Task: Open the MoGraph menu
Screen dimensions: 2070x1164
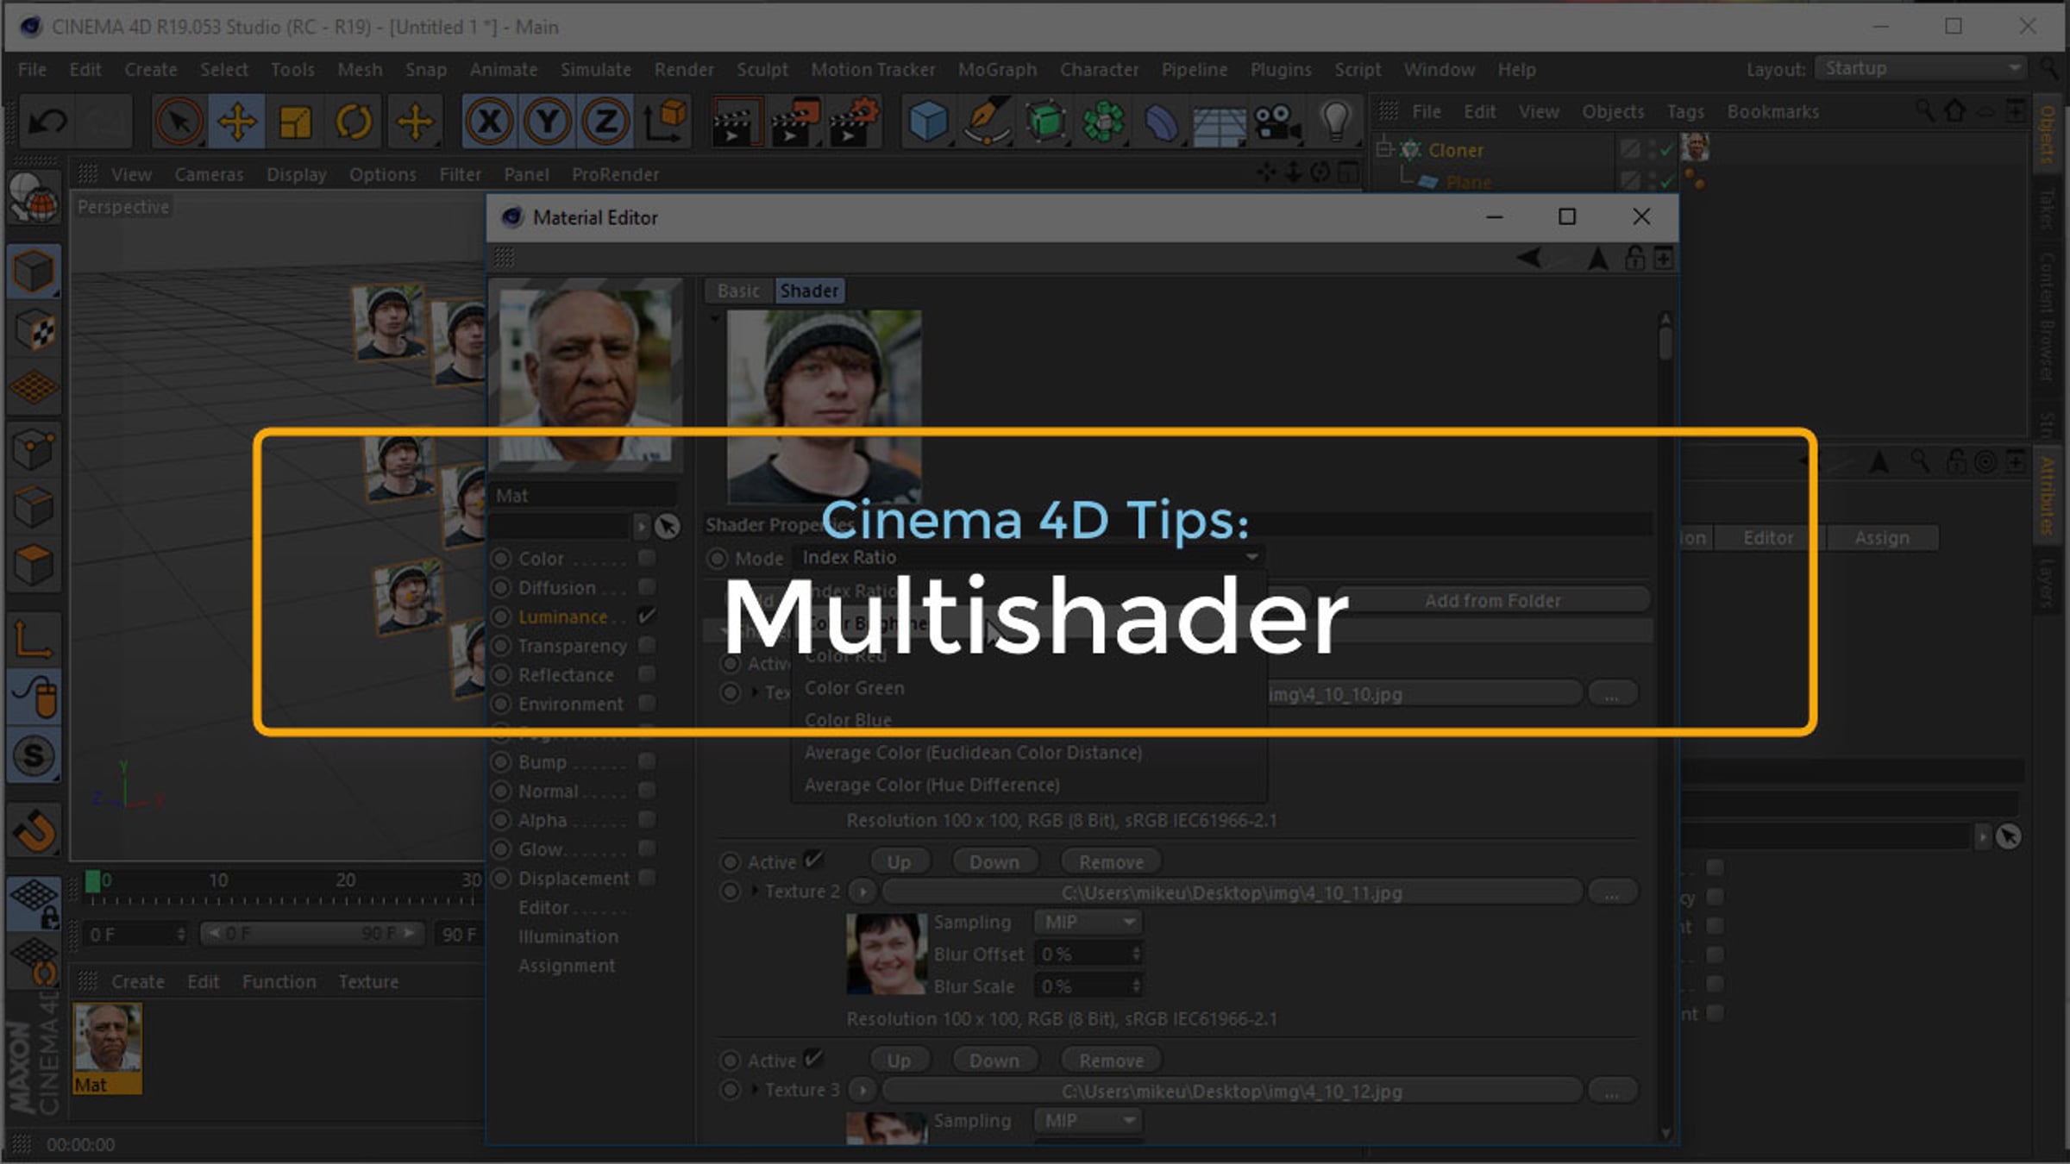Action: (x=997, y=70)
